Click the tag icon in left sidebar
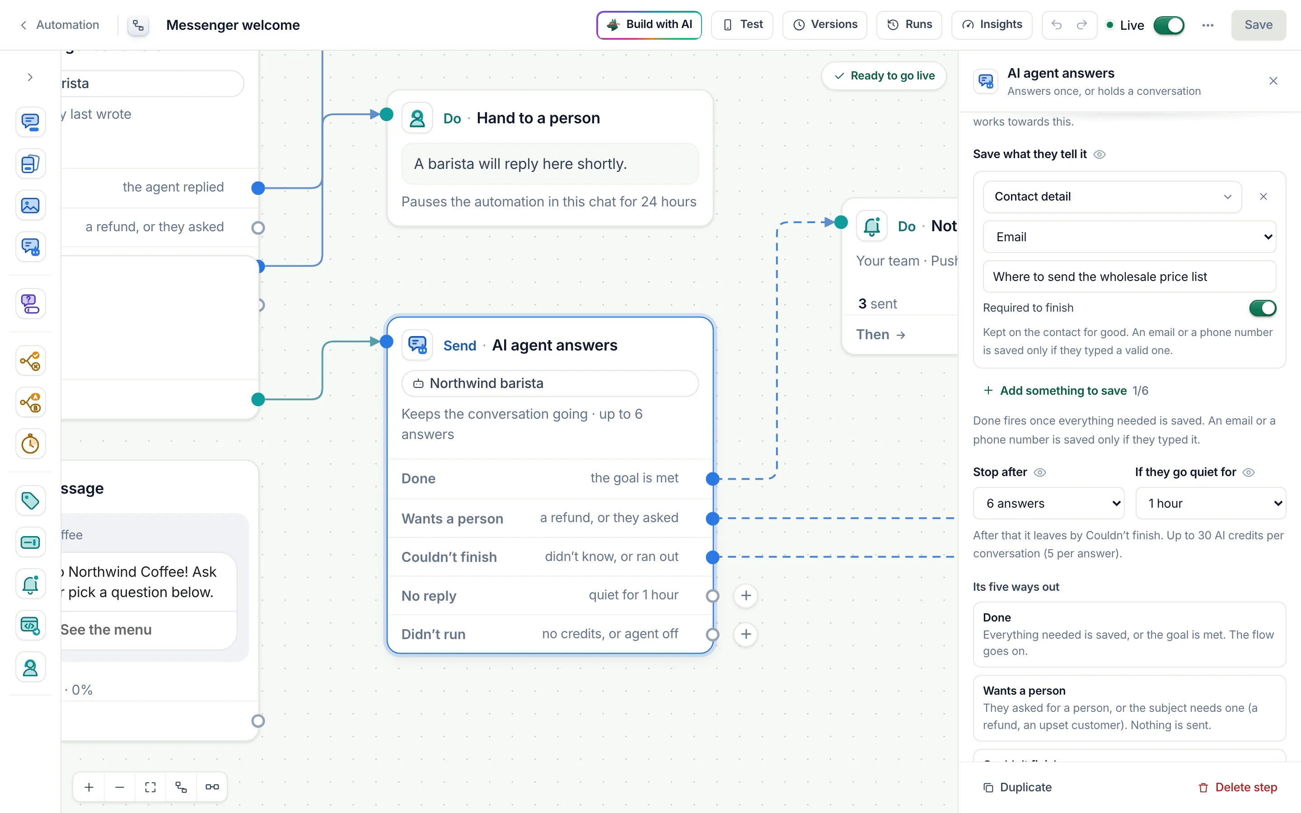1301x813 pixels. tap(30, 500)
